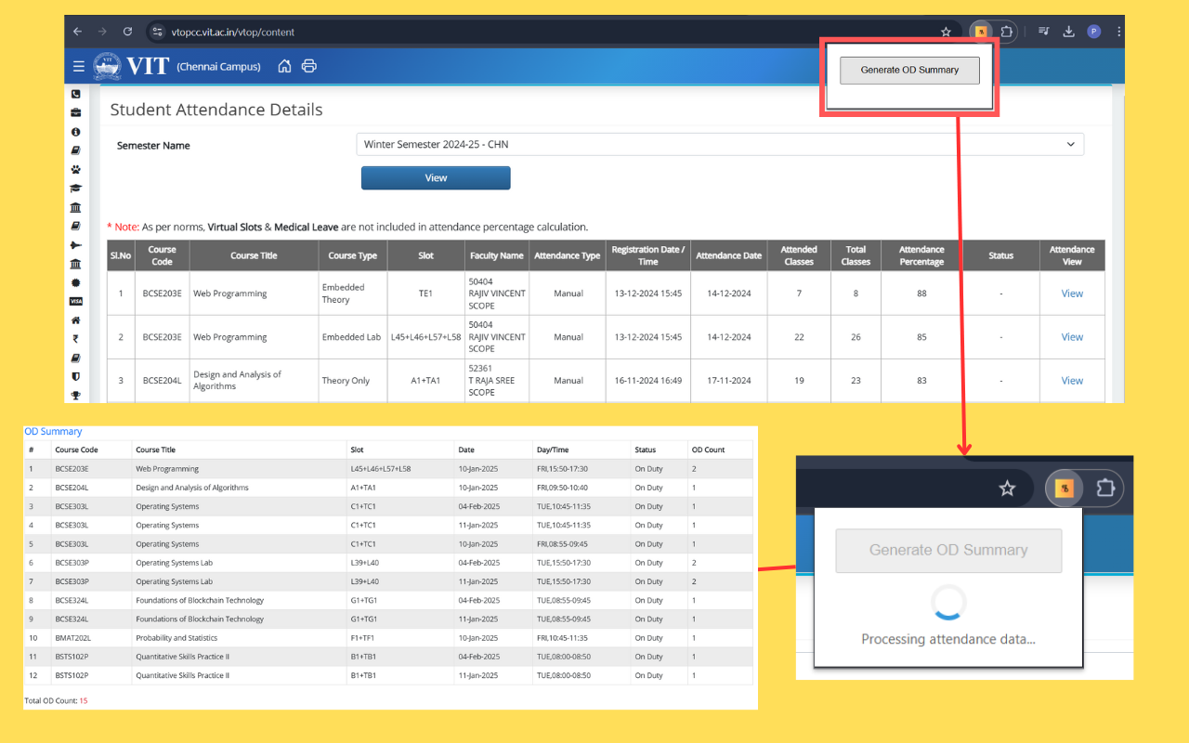
Task: Open Chrome three-dot menu
Action: coord(1117,32)
